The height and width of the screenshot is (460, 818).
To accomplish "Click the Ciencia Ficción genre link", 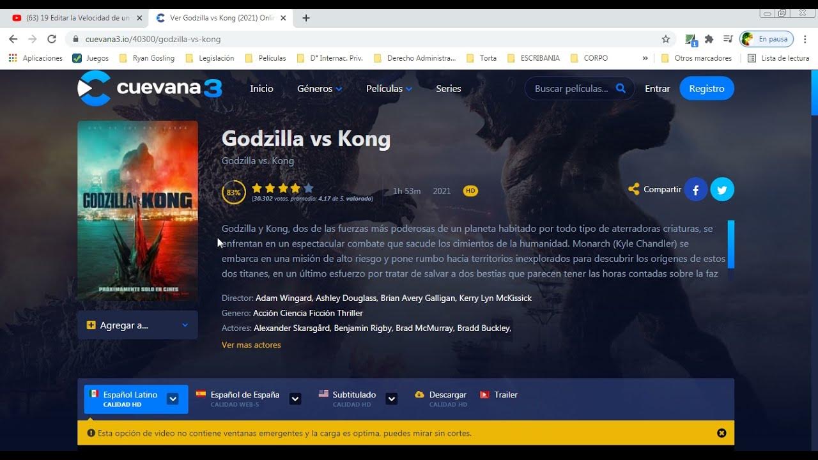I will (x=308, y=313).
